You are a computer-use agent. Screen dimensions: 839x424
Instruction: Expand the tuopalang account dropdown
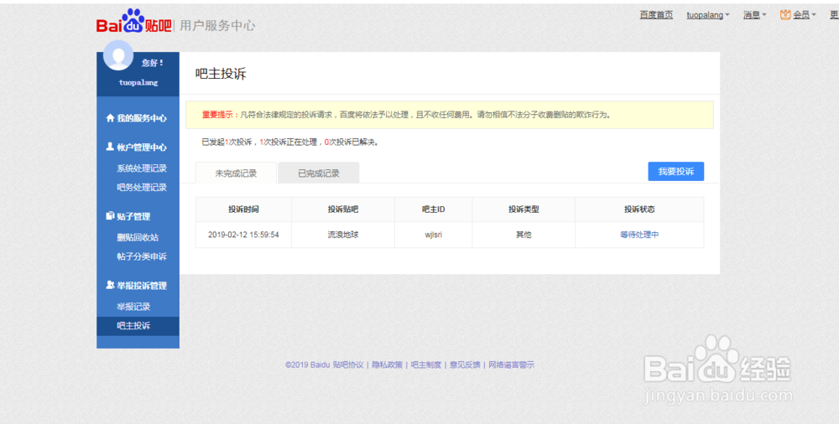708,15
